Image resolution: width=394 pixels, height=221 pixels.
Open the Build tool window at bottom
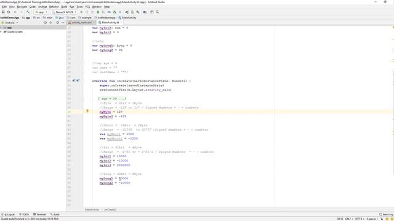(x=55, y=214)
